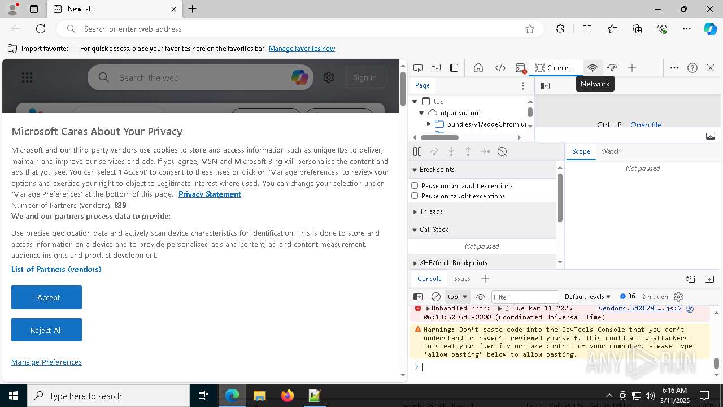Open the Performance tool
Screen dimensions: 723x407
click(612, 68)
